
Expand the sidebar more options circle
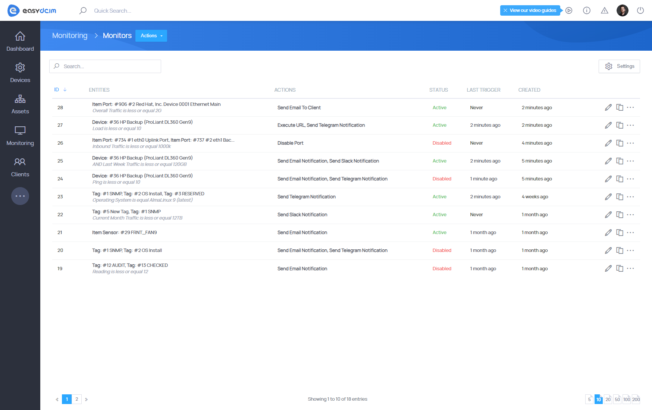coord(20,196)
